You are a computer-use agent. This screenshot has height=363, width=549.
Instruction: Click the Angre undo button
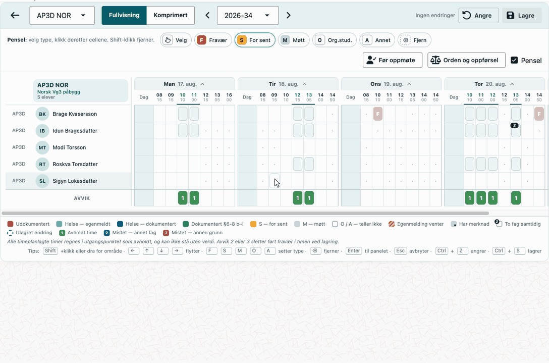pos(478,16)
